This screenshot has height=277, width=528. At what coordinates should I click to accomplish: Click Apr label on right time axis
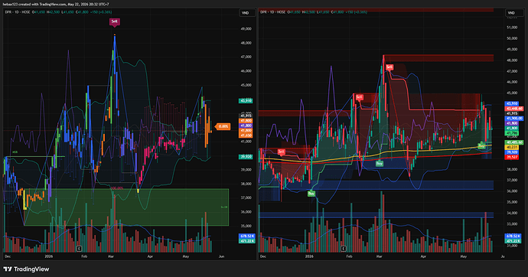[423, 256]
